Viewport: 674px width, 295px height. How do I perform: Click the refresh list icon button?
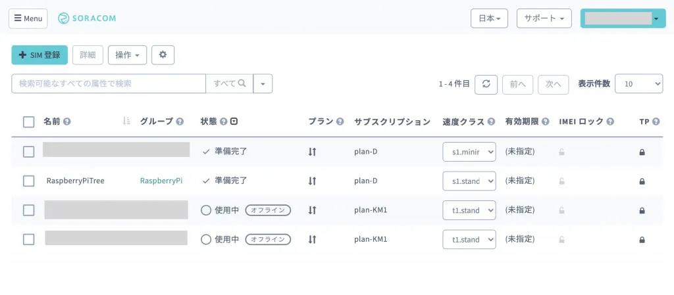486,84
